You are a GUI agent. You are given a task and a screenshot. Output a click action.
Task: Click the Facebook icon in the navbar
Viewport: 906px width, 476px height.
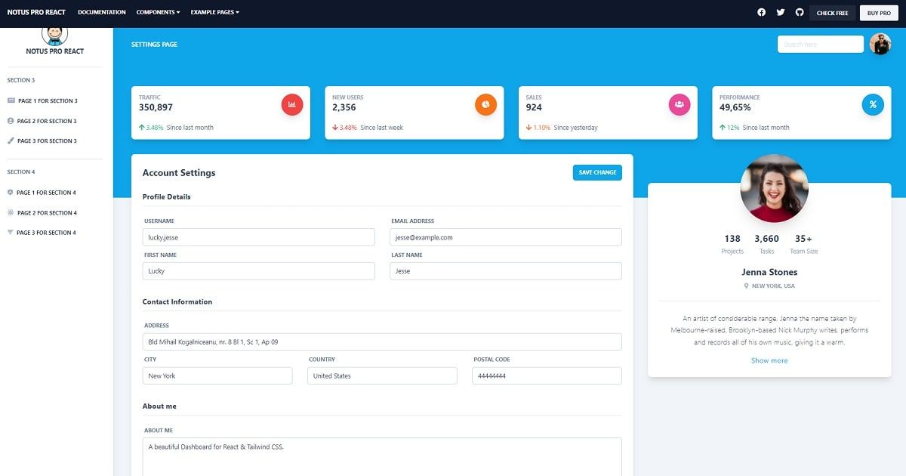[x=761, y=12]
